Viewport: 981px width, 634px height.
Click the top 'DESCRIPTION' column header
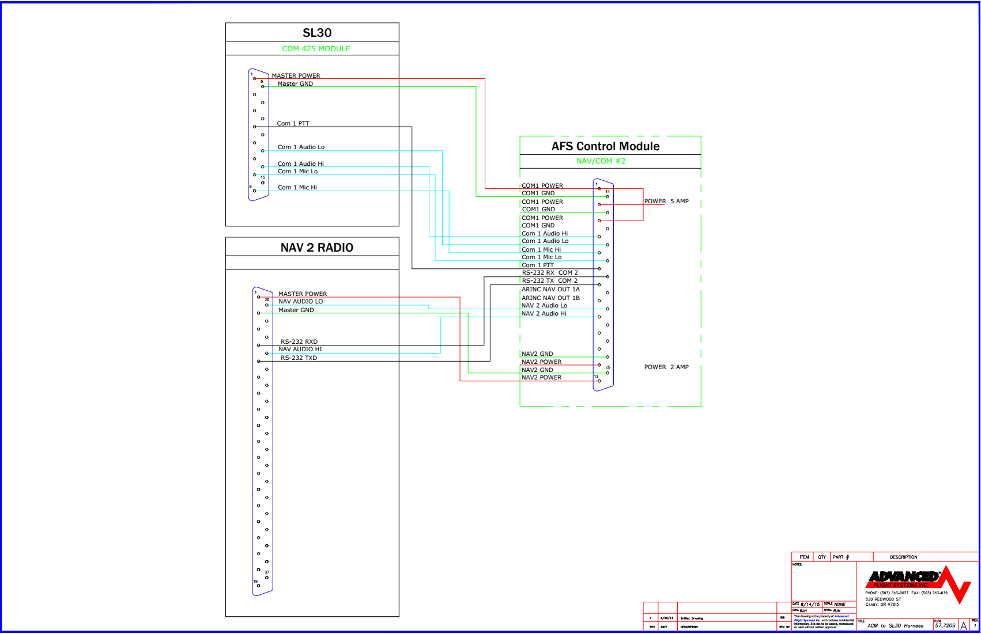[903, 557]
